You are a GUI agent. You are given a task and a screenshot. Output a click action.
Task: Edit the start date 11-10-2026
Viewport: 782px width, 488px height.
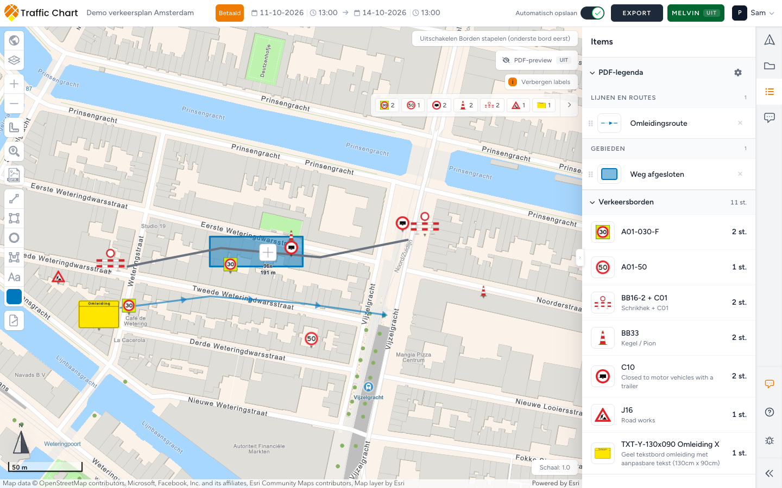pos(277,13)
